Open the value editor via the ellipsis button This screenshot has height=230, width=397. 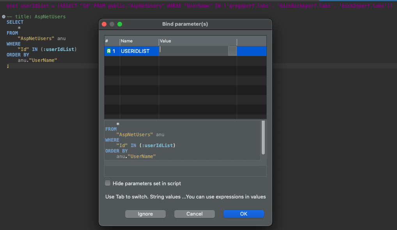pyautogui.click(x=232, y=51)
